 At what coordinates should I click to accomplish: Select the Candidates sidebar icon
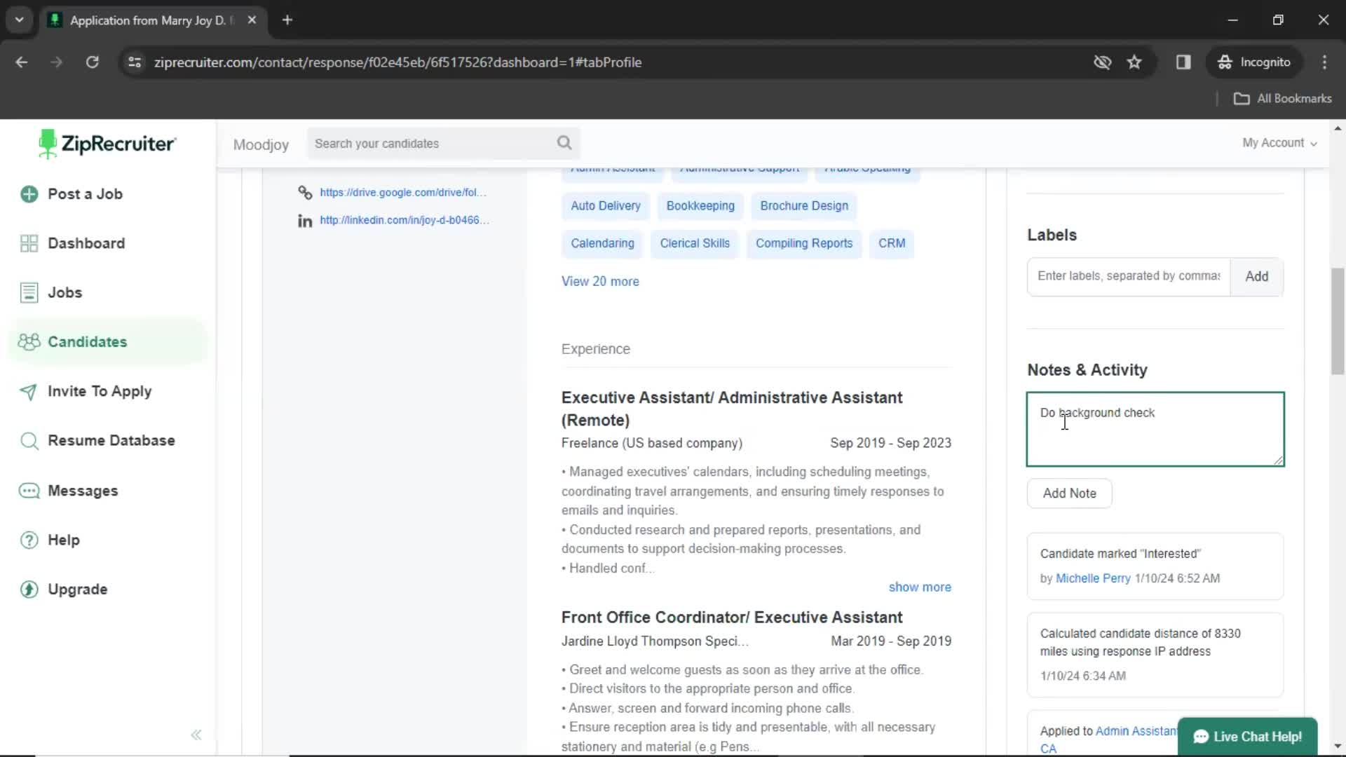[29, 342]
